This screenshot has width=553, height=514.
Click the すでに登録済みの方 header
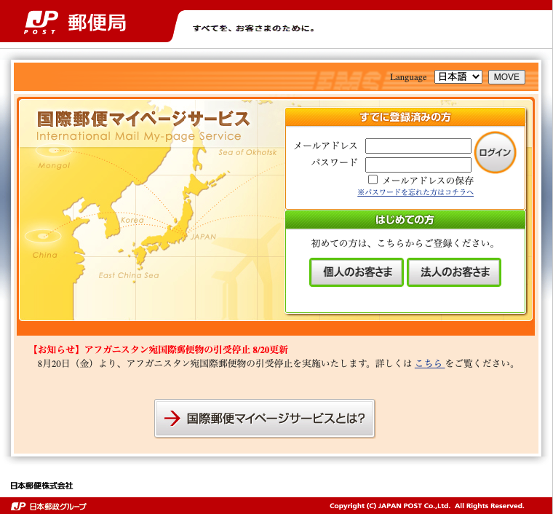click(405, 117)
